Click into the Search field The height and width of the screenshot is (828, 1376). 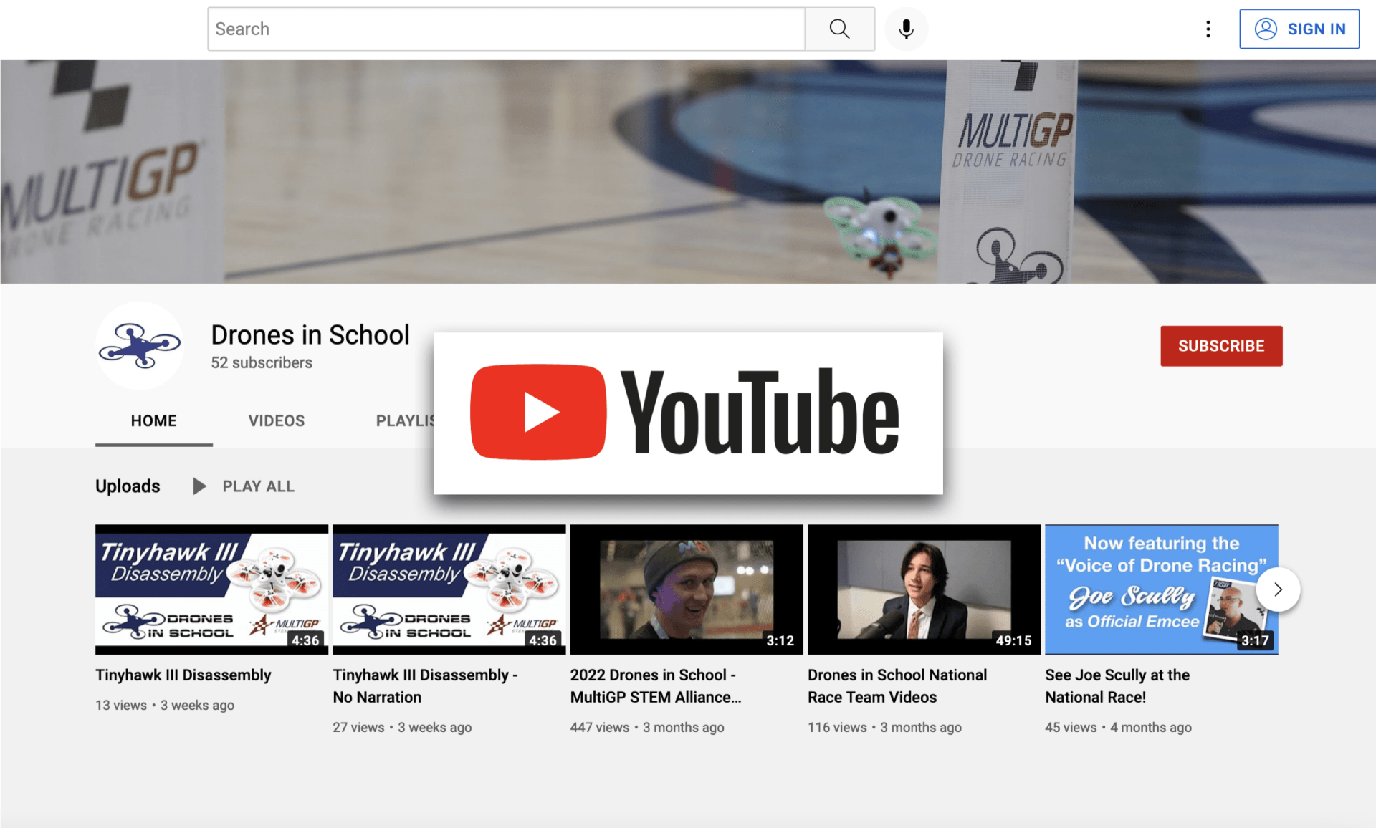pyautogui.click(x=506, y=29)
